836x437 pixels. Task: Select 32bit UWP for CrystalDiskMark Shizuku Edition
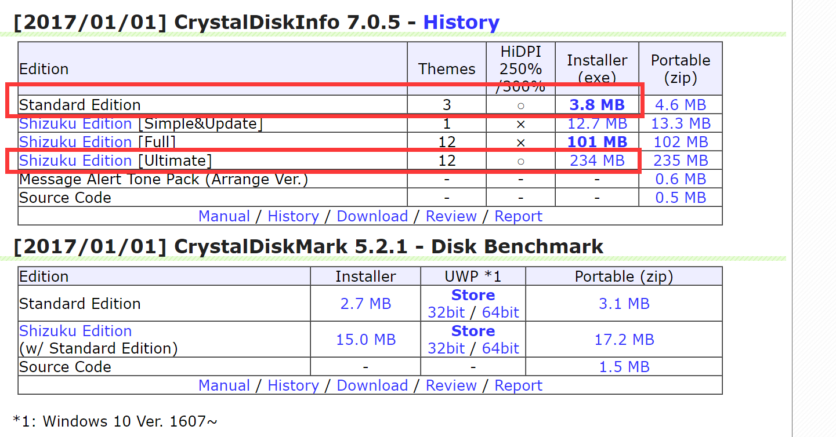[446, 348]
